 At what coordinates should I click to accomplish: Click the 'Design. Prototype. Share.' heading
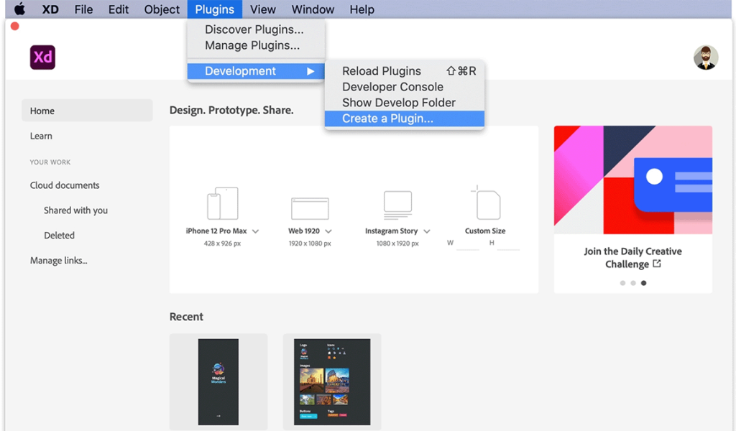coord(231,110)
